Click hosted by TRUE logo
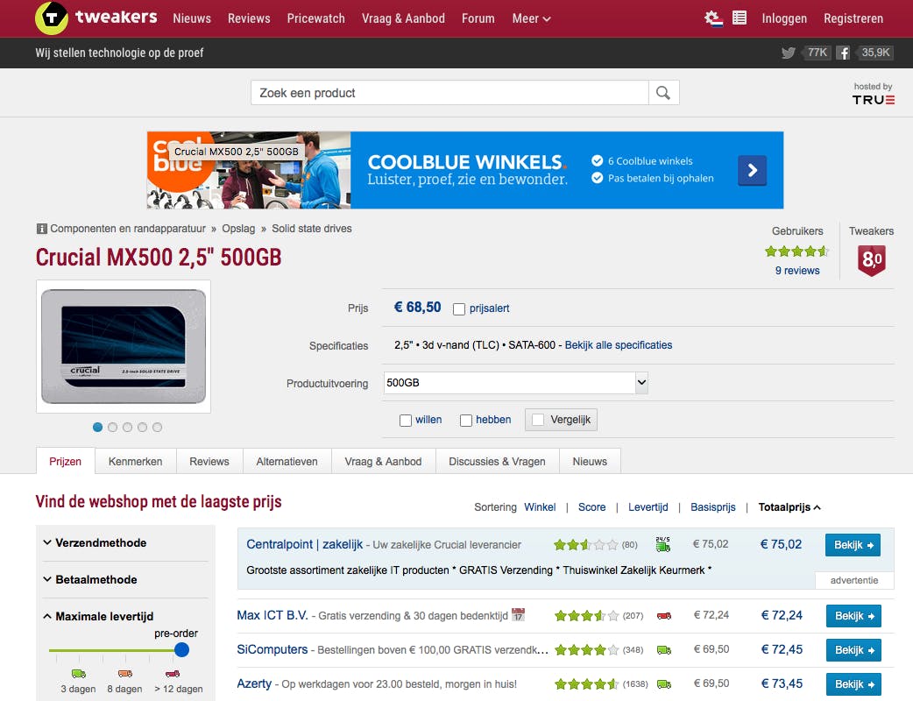The image size is (913, 701). coord(873,94)
